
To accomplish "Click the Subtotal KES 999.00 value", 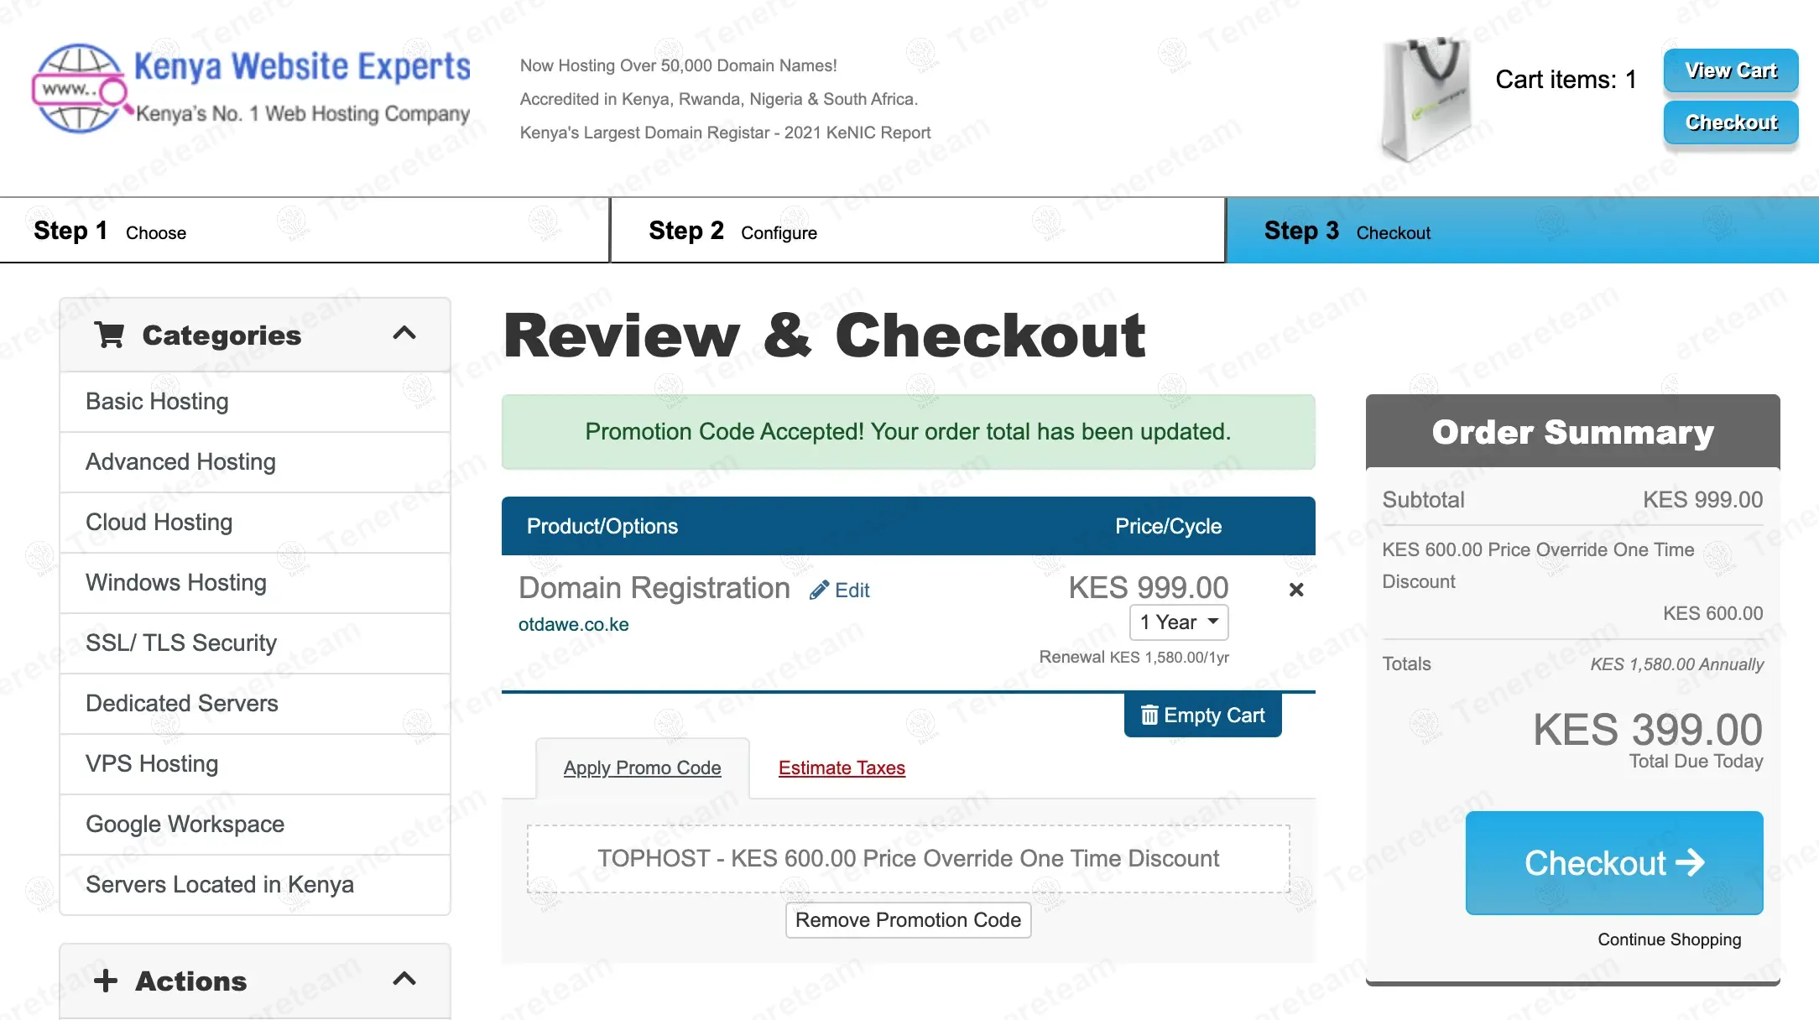I will point(1702,500).
